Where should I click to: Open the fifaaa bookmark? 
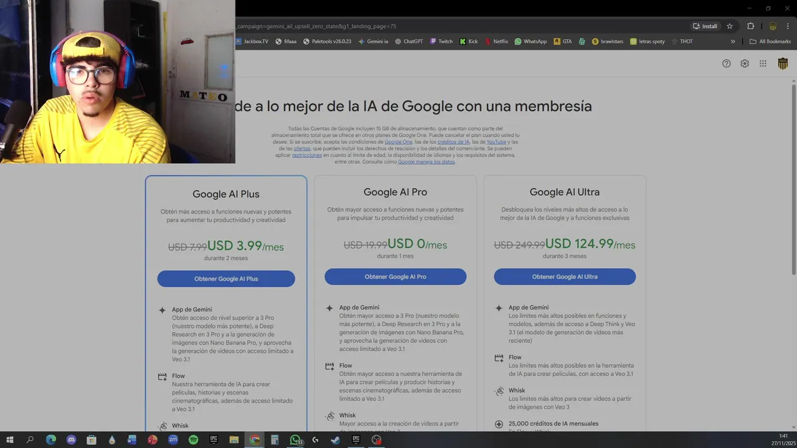(286, 42)
